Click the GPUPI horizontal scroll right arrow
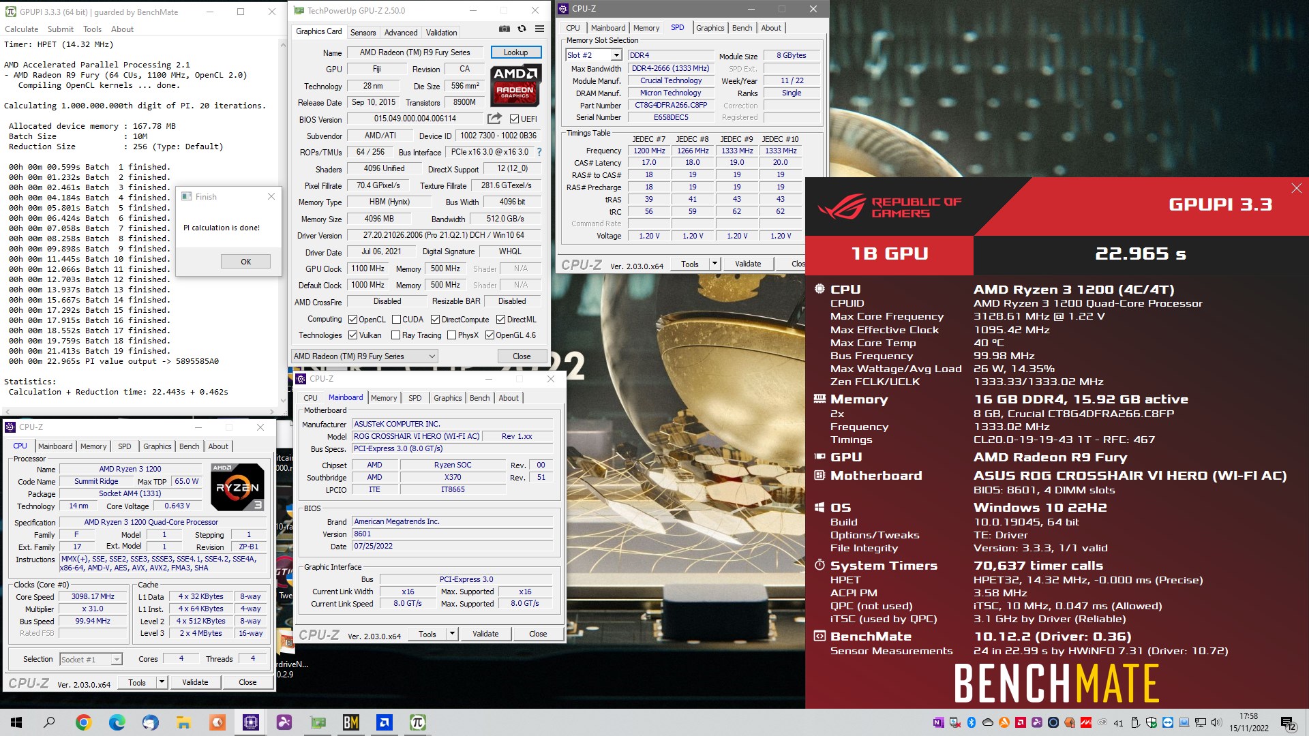This screenshot has height=736, width=1309. (273, 412)
